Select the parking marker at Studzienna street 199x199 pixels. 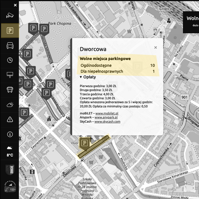[24, 113]
